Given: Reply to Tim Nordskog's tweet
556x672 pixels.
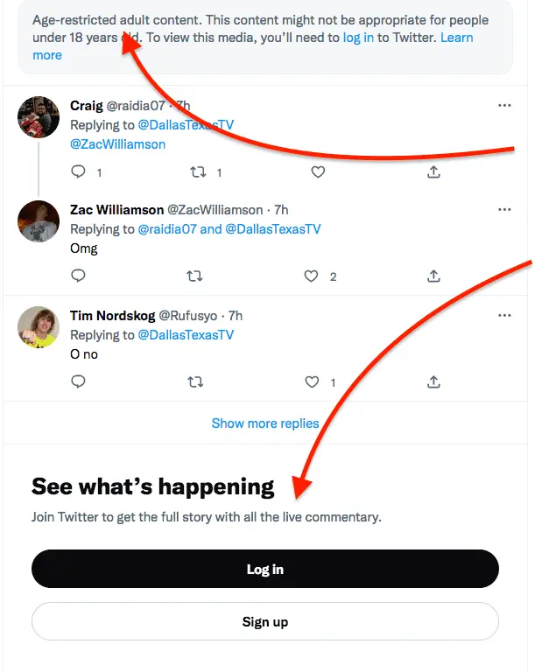Looking at the screenshot, I should click(x=78, y=381).
